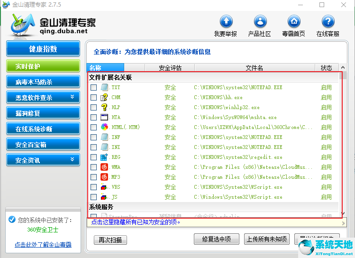Tick the .MP3 row checkbox

pos(93,177)
